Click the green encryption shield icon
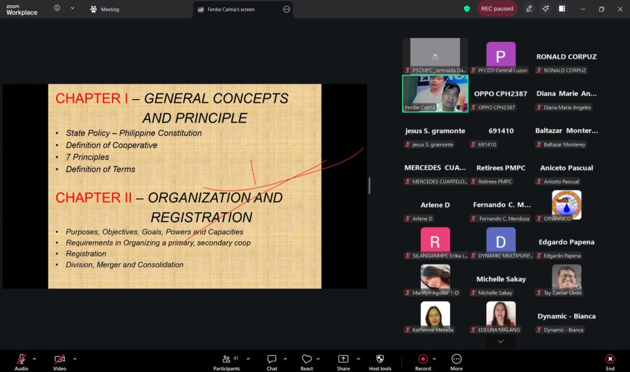Image resolution: width=630 pixels, height=372 pixels. (467, 9)
